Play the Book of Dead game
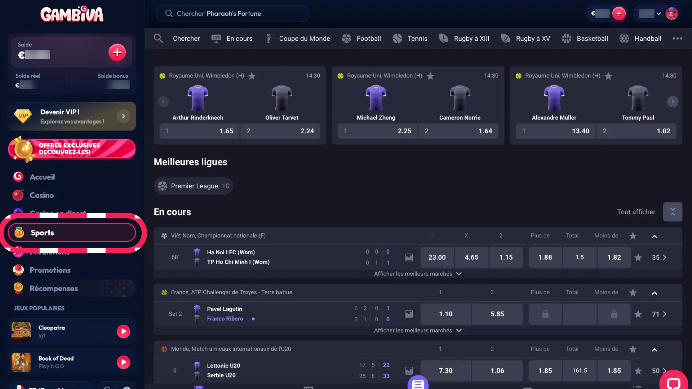 (x=123, y=362)
